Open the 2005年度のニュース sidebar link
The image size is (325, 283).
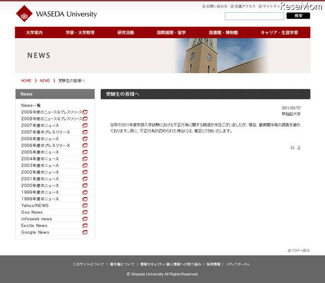40,152
